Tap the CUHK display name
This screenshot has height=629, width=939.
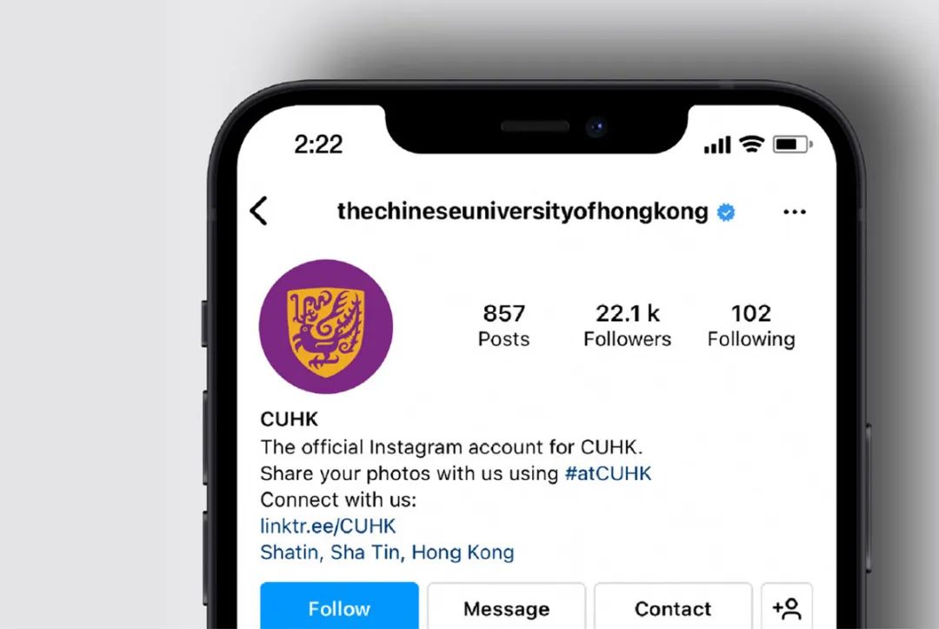point(289,418)
